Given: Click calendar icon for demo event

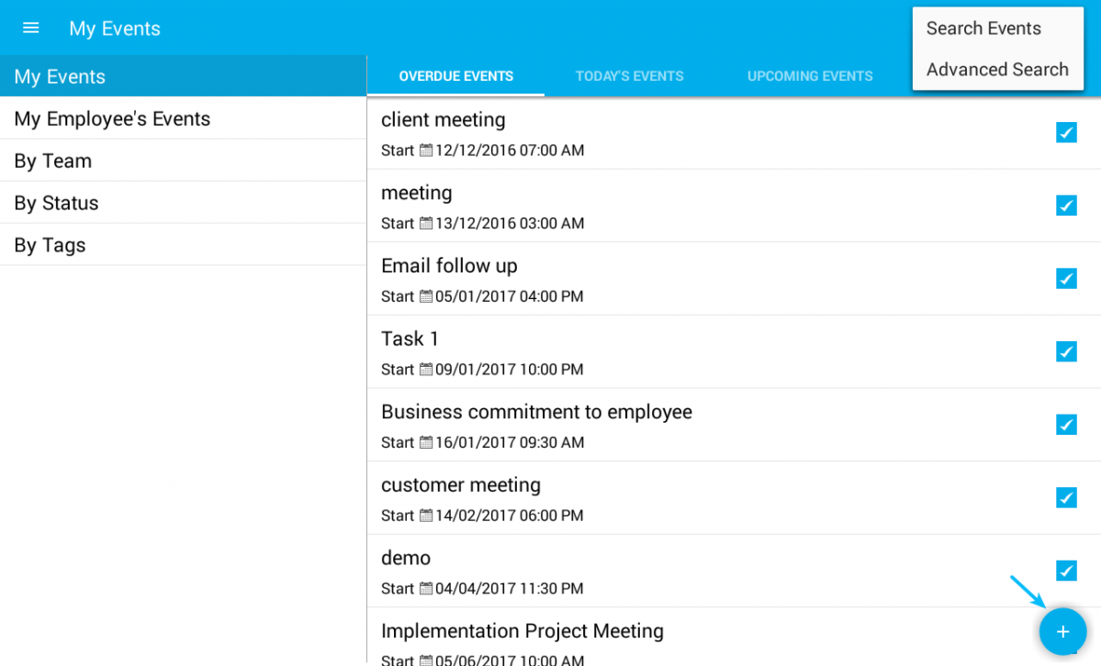Looking at the screenshot, I should coord(426,589).
